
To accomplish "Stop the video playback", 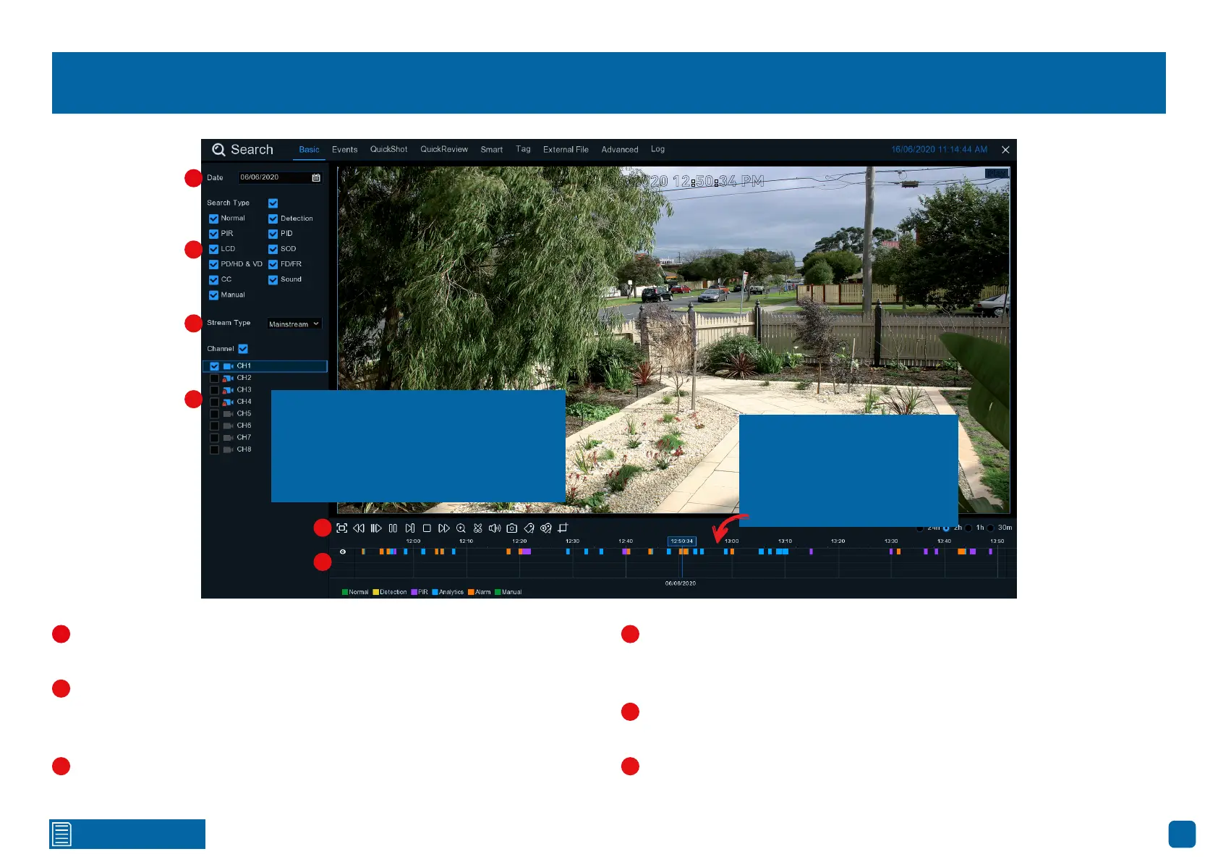I will click(427, 528).
